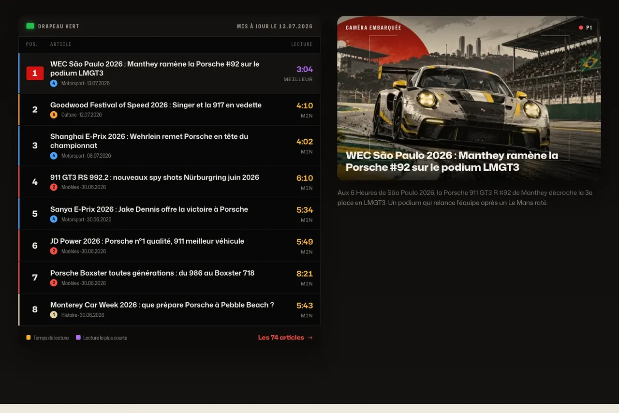Image resolution: width=619 pixels, height=413 pixels.
Task: Open the Porsche Boxster toutes générations article
Action: pyautogui.click(x=152, y=273)
